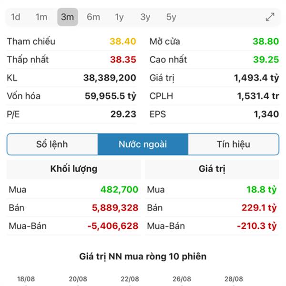Switch chart to 3y range
286x286 pixels.
pyautogui.click(x=145, y=17)
